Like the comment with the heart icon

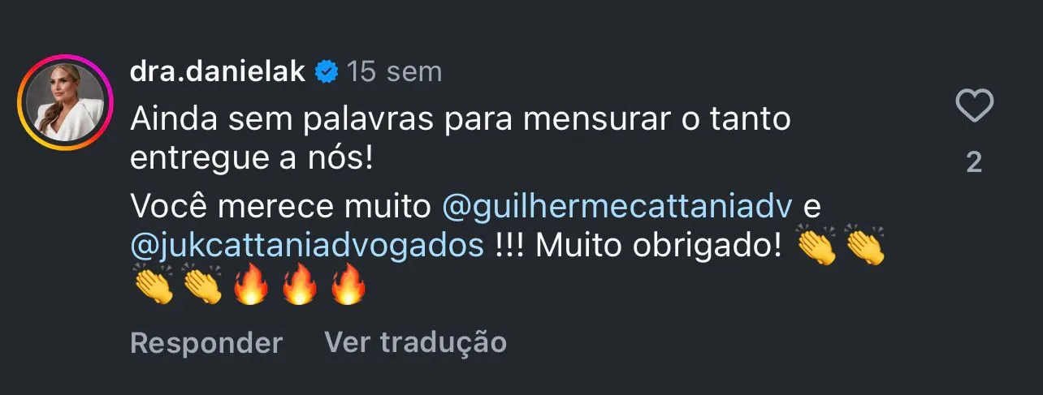[x=973, y=108]
